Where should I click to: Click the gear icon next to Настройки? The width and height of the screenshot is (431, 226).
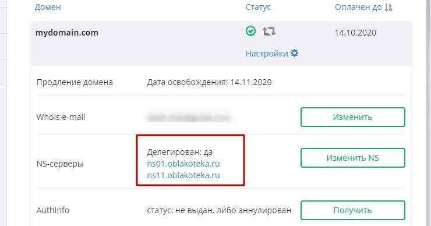pyautogui.click(x=294, y=53)
